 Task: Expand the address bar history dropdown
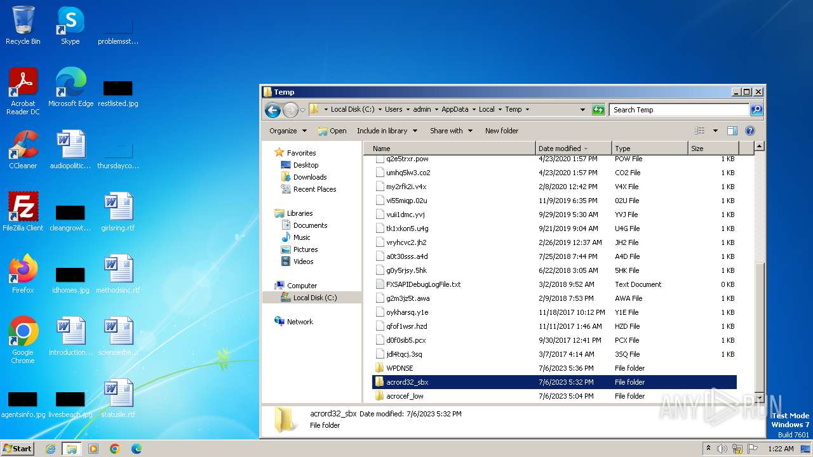pyautogui.click(x=582, y=110)
